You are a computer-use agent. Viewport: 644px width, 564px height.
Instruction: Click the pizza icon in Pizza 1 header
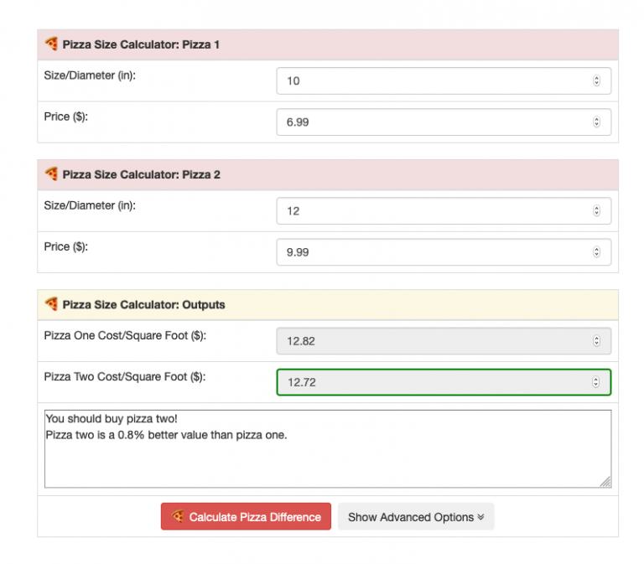[x=51, y=44]
